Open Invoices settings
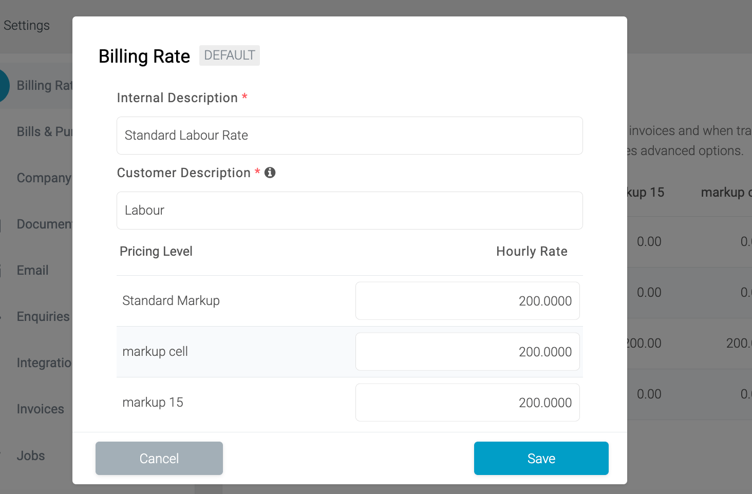This screenshot has height=494, width=752. [40, 409]
